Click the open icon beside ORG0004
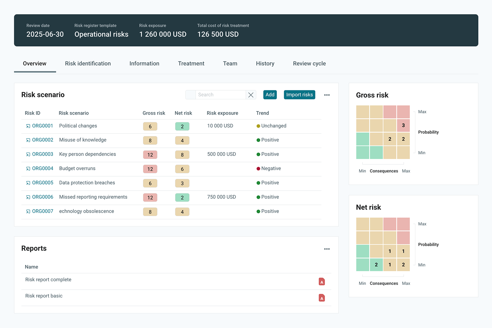Image resolution: width=492 pixels, height=328 pixels. click(28, 169)
